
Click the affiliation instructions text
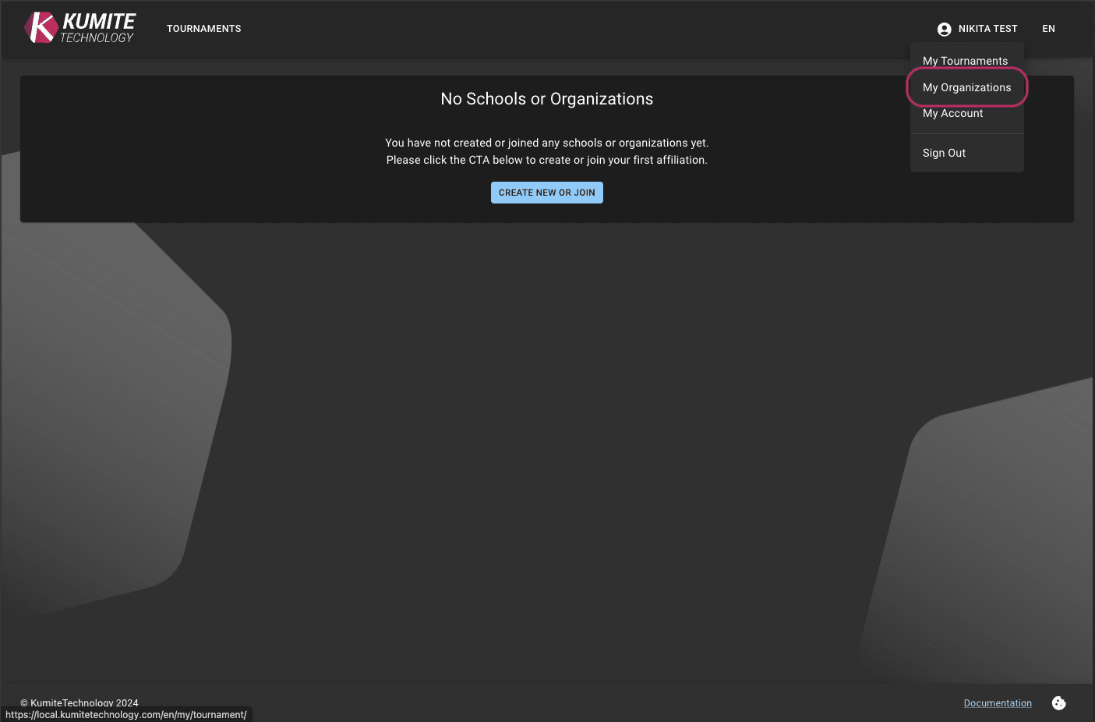[546, 151]
